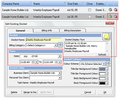Open Name column filter arrow
The width and height of the screenshot is (119, 98).
point(65,3)
